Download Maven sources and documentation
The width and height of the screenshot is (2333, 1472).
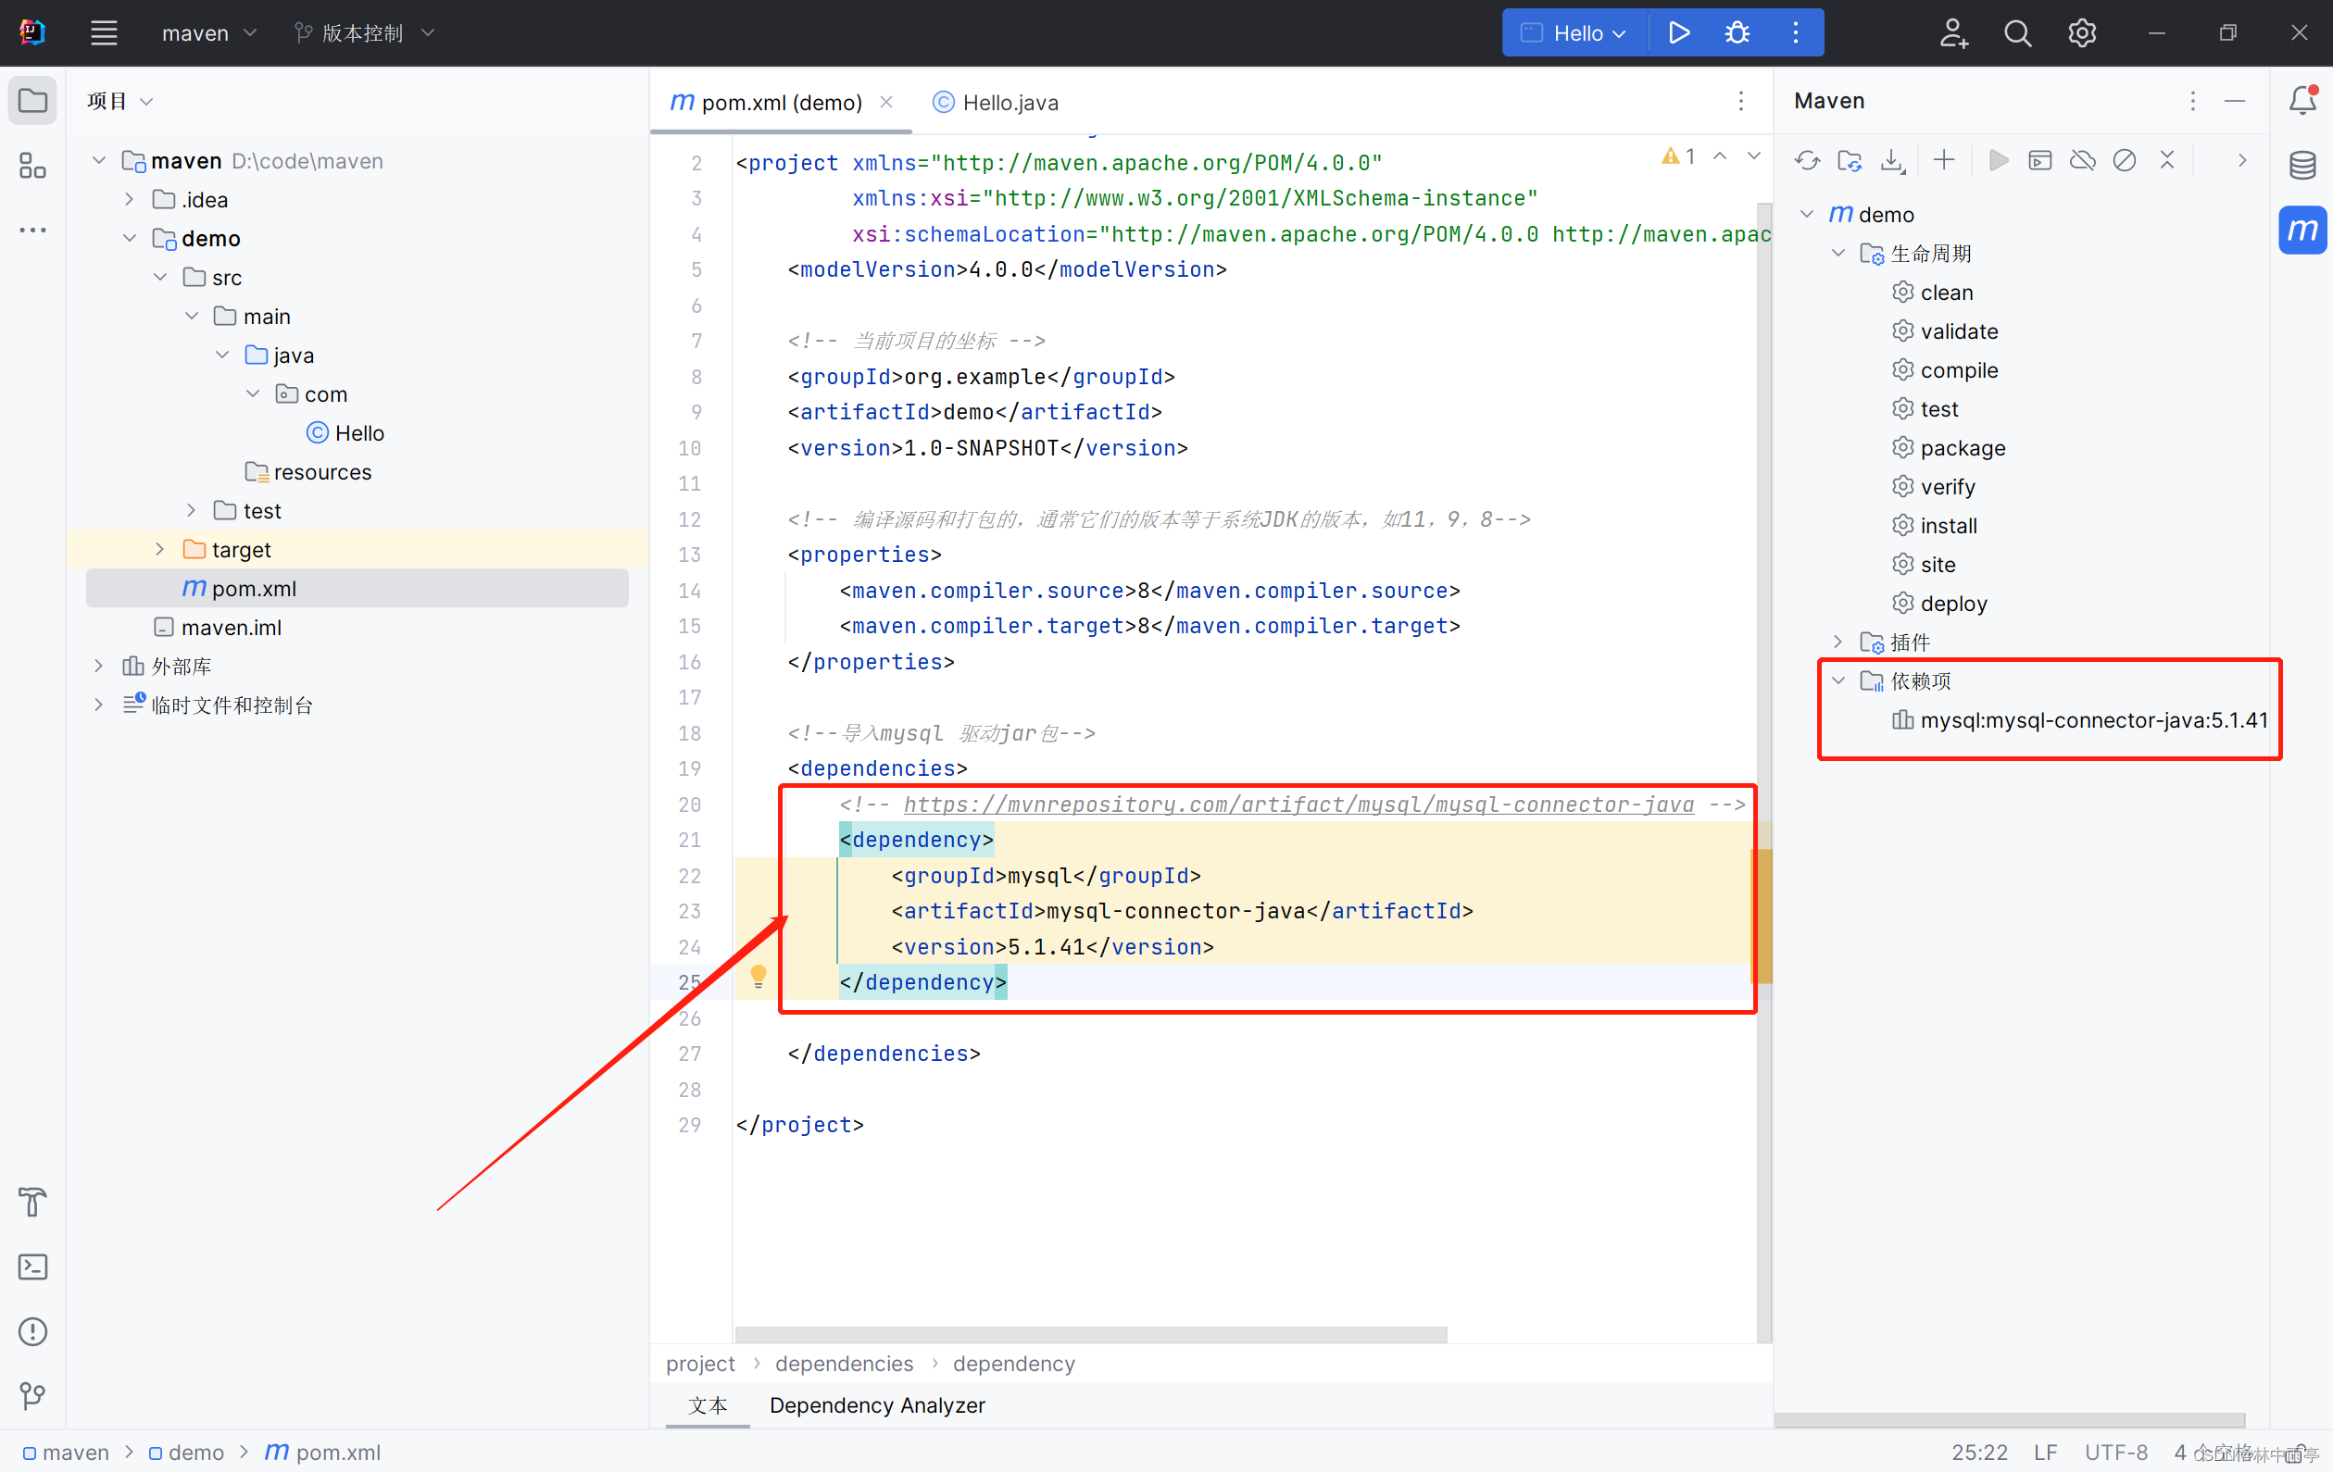coord(1892,160)
